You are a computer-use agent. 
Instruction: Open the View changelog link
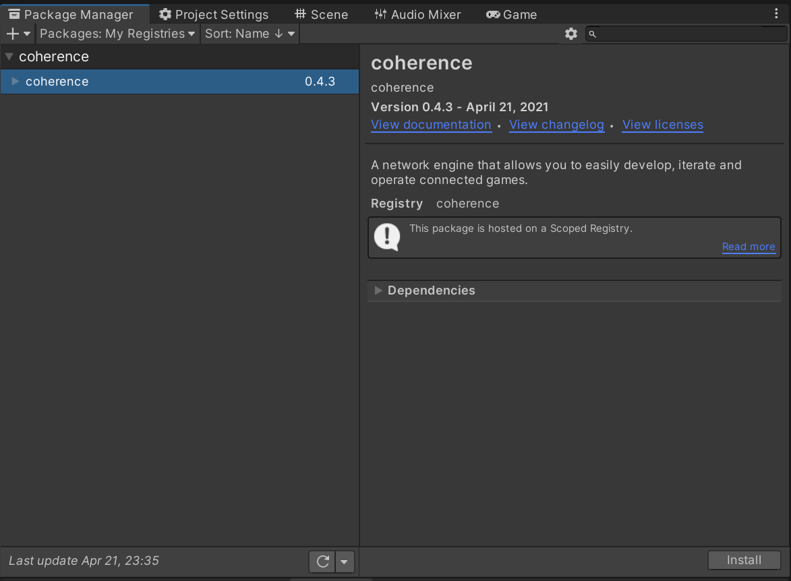pyautogui.click(x=556, y=125)
